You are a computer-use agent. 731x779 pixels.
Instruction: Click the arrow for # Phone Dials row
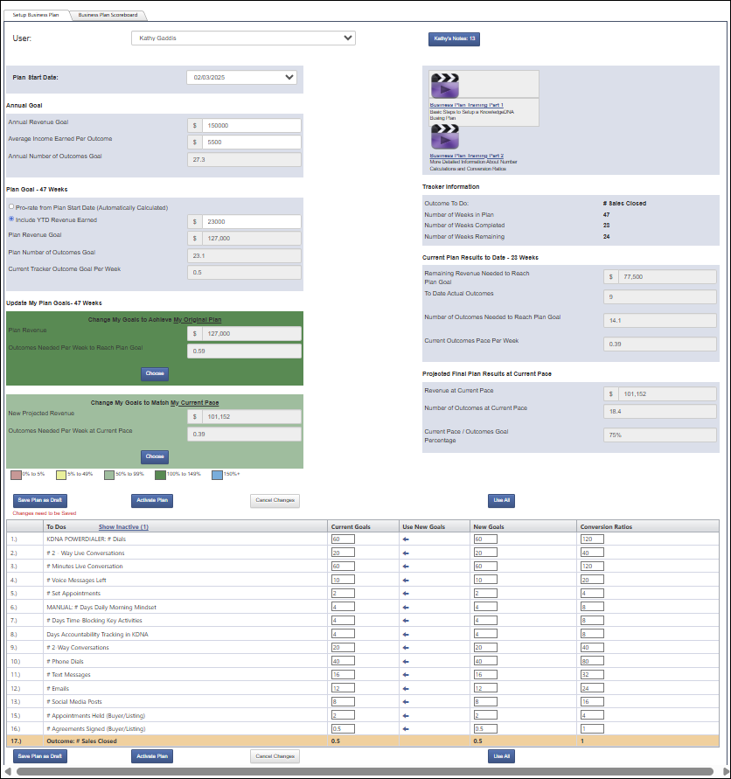coord(406,661)
